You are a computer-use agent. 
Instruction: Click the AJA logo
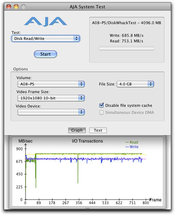pos(45,22)
